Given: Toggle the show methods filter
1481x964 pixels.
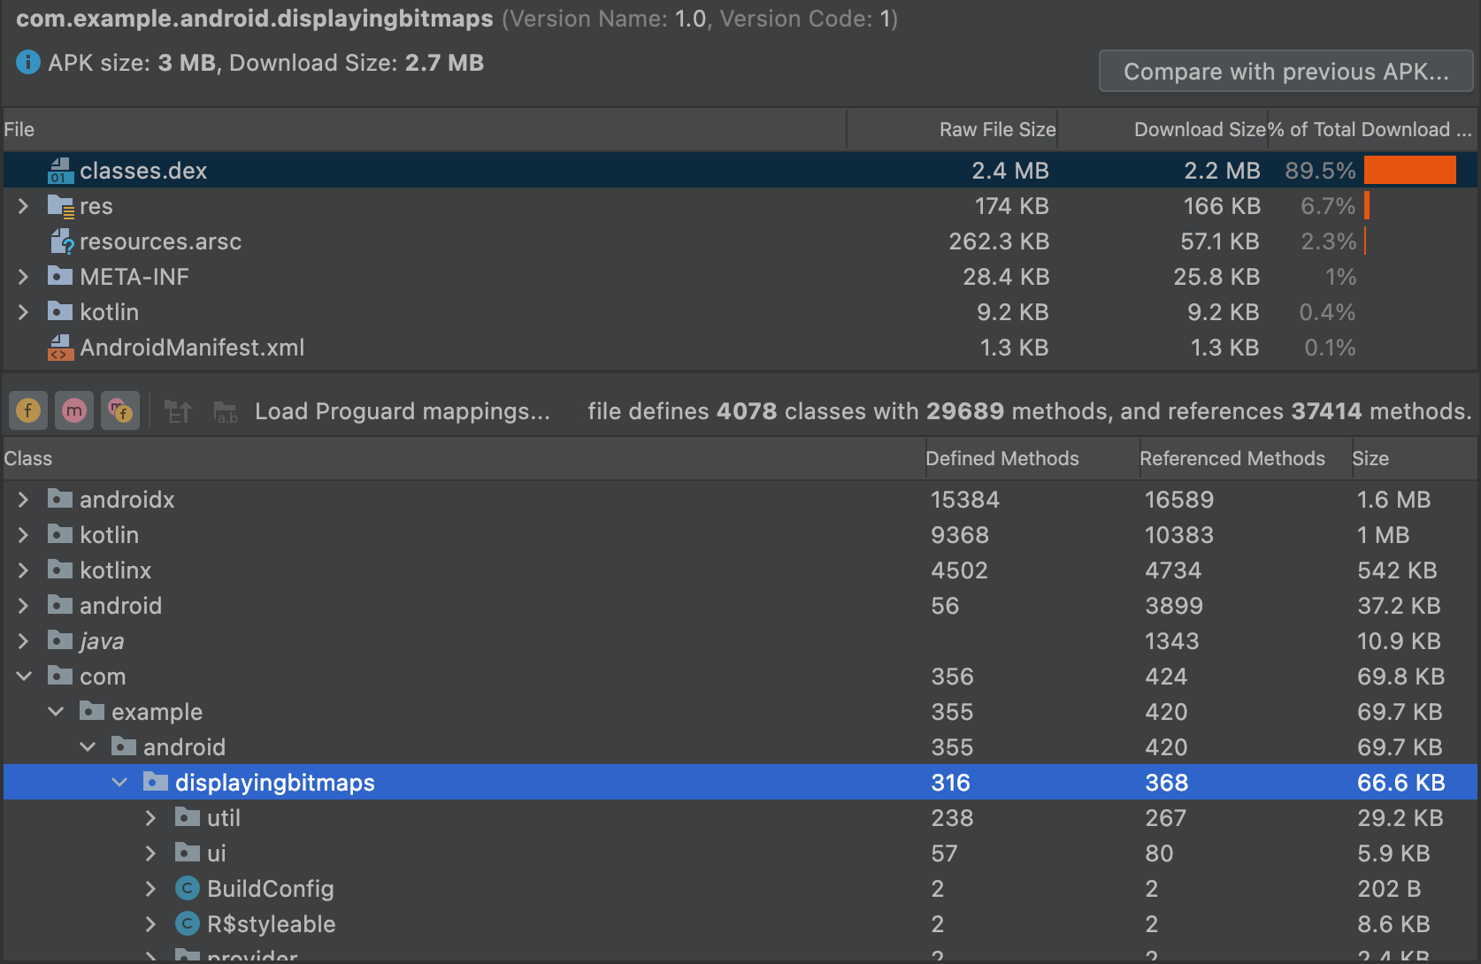Looking at the screenshot, I should 74,410.
